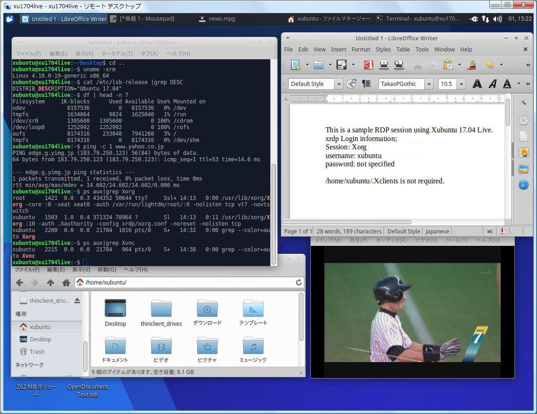Image resolution: width=537 pixels, height=414 pixels.
Task: Open the Paste special dropdown arrow
Action: click(459, 64)
